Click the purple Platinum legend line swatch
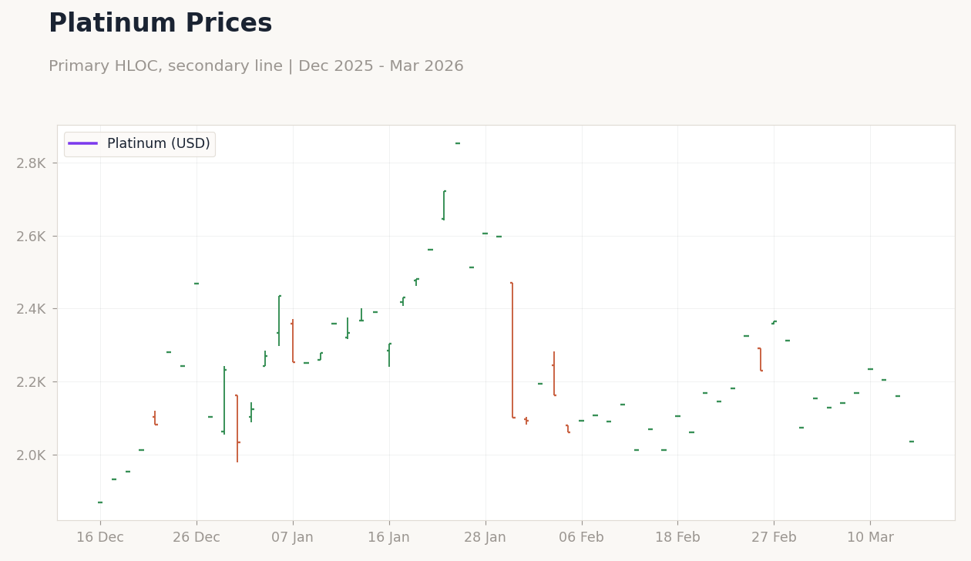Viewport: 971px width, 561px height. pos(83,143)
